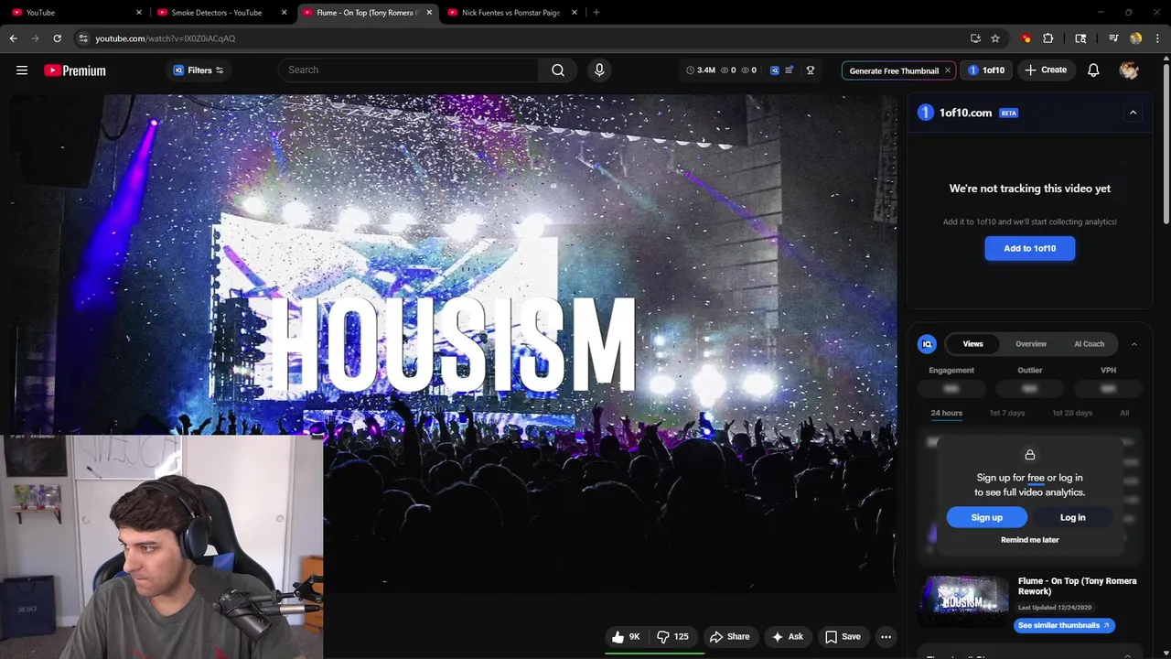This screenshot has width=1171, height=659.
Task: Click the red YouTube extension icon
Action: pos(1026,38)
